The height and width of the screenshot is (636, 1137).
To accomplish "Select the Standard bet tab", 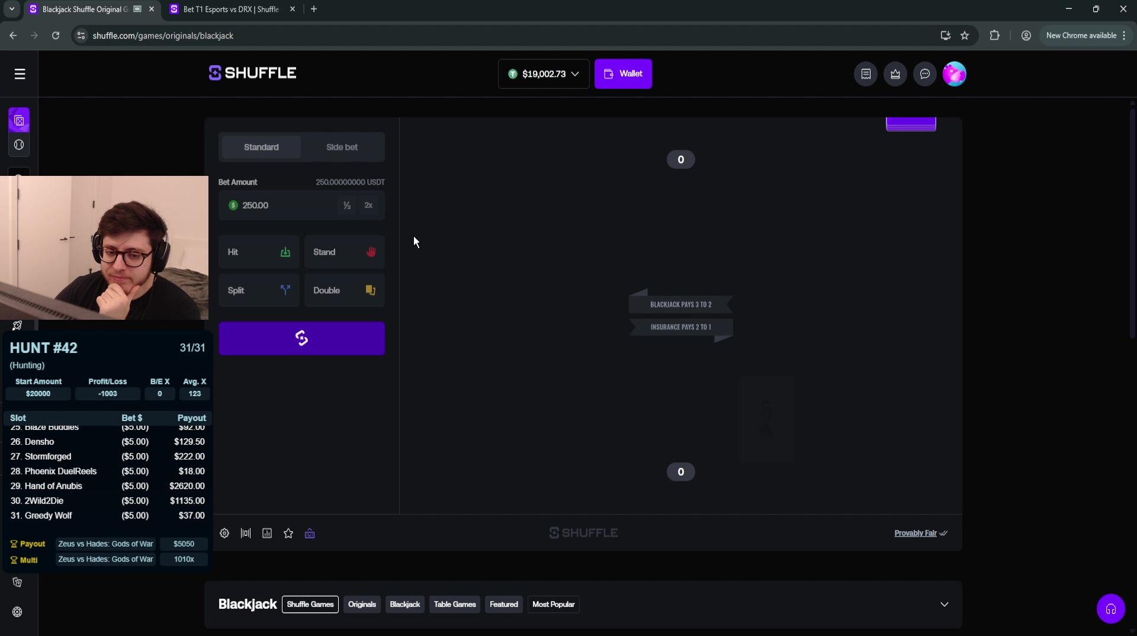I will tap(261, 147).
